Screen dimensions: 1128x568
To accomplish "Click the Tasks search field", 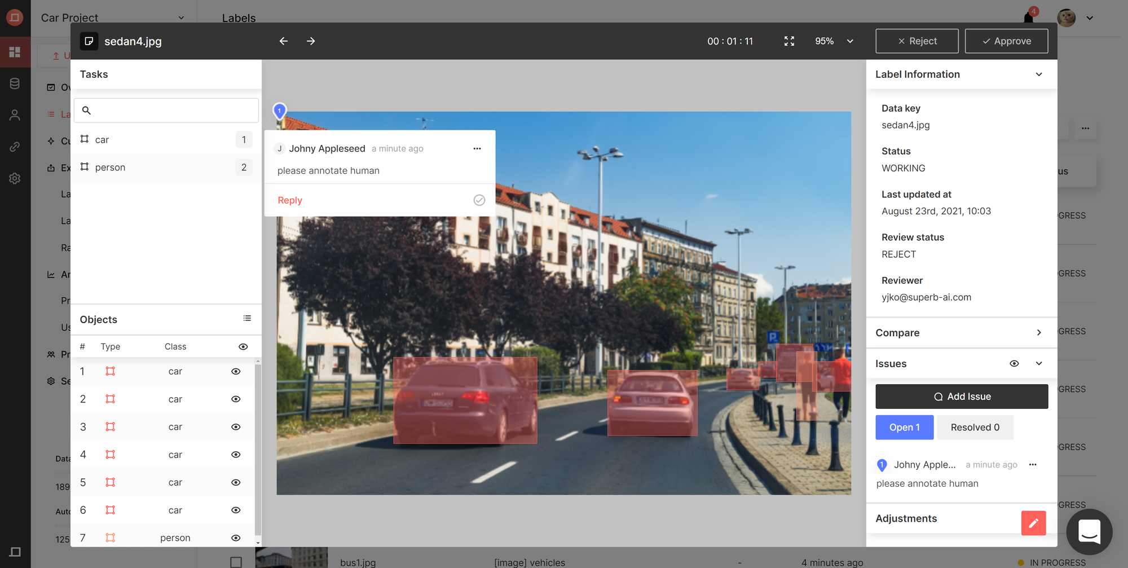I will pyautogui.click(x=166, y=111).
